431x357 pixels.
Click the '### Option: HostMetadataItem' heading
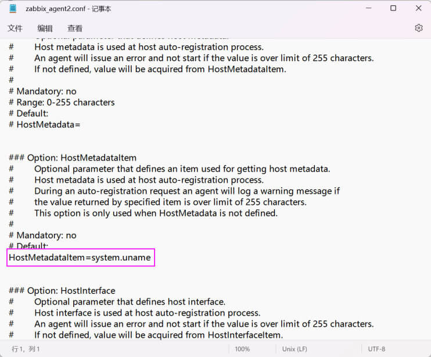coord(73,158)
